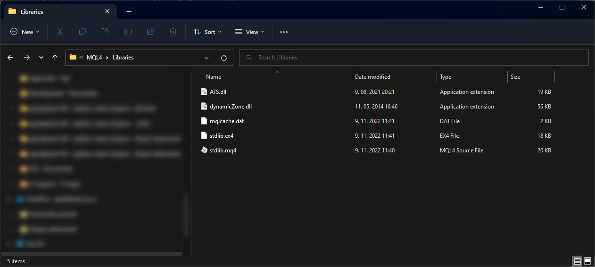Screen dimensions: 595x267
Task: Open the See more ellipsis menu
Action: [283, 32]
